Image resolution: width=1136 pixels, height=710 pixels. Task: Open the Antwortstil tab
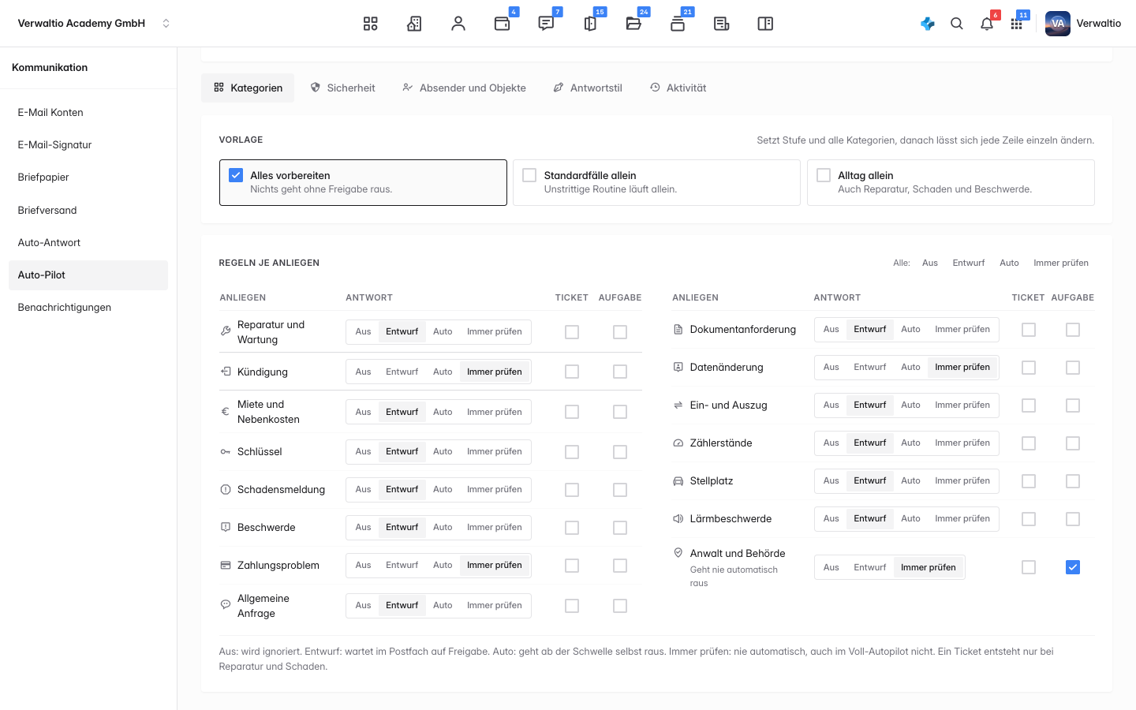coord(588,88)
